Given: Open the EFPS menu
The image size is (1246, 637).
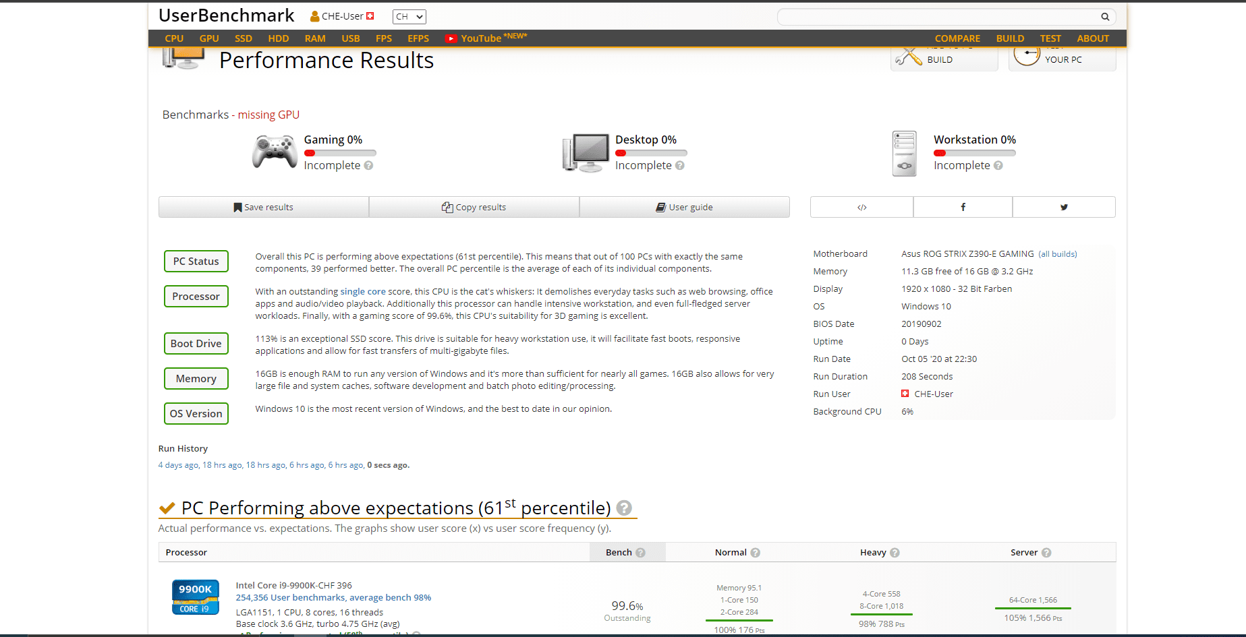Looking at the screenshot, I should tap(418, 39).
